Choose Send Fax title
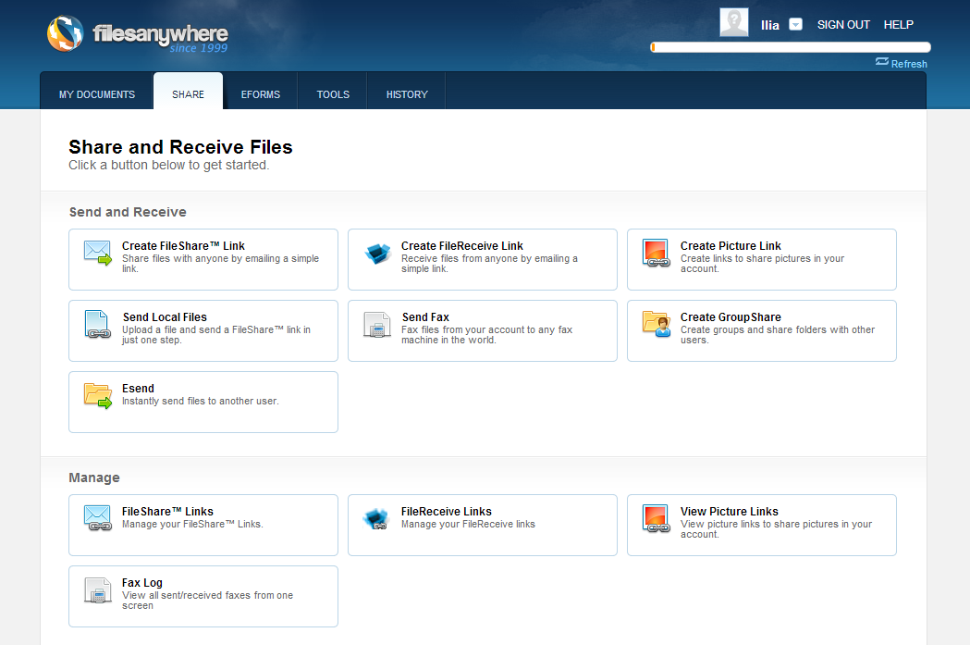The image size is (970, 645). coord(425,316)
